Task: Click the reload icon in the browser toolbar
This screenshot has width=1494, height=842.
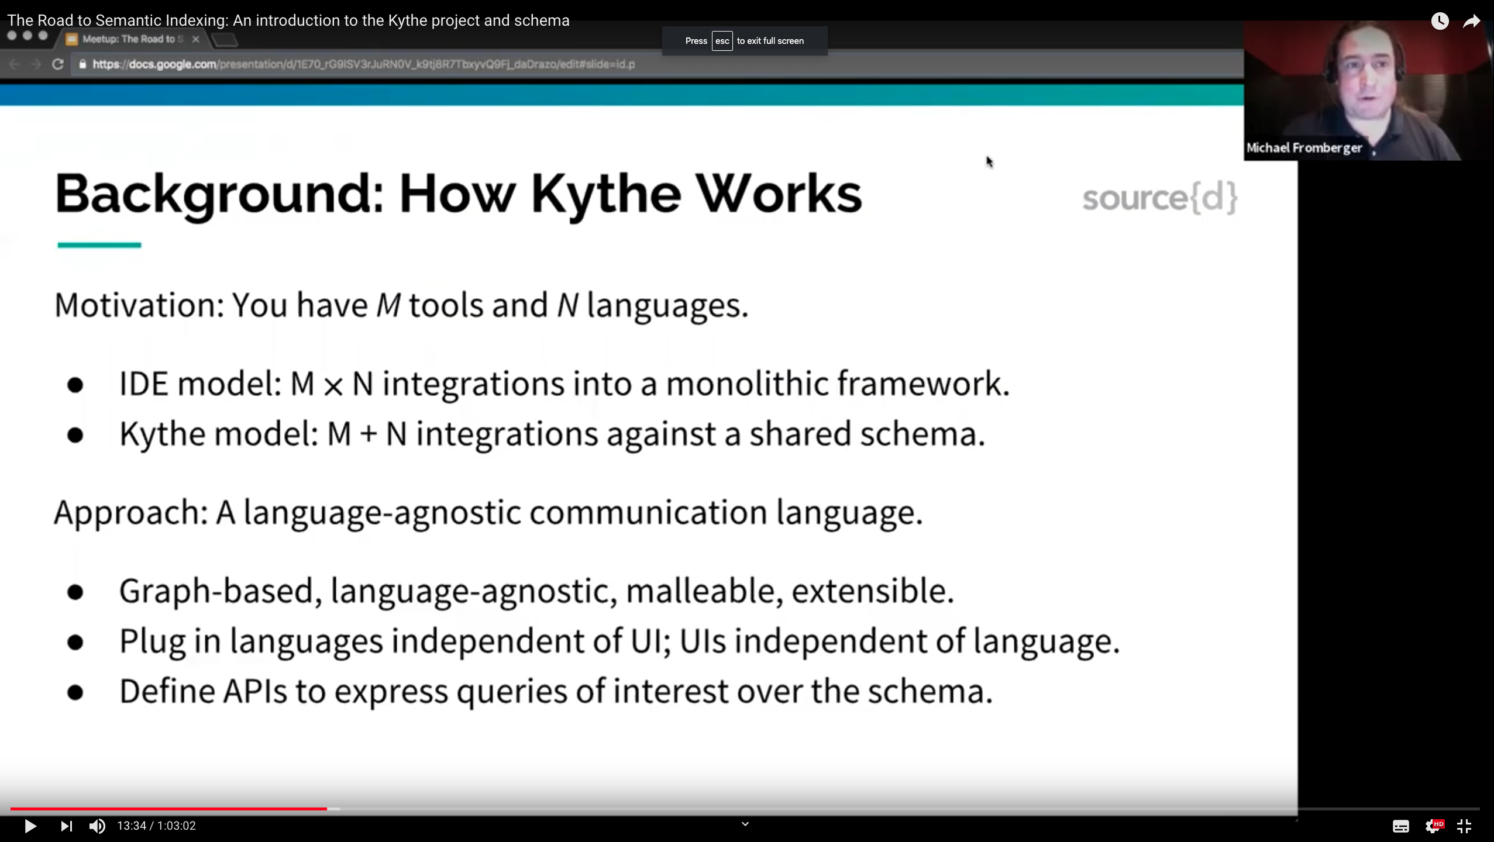Action: click(x=57, y=64)
